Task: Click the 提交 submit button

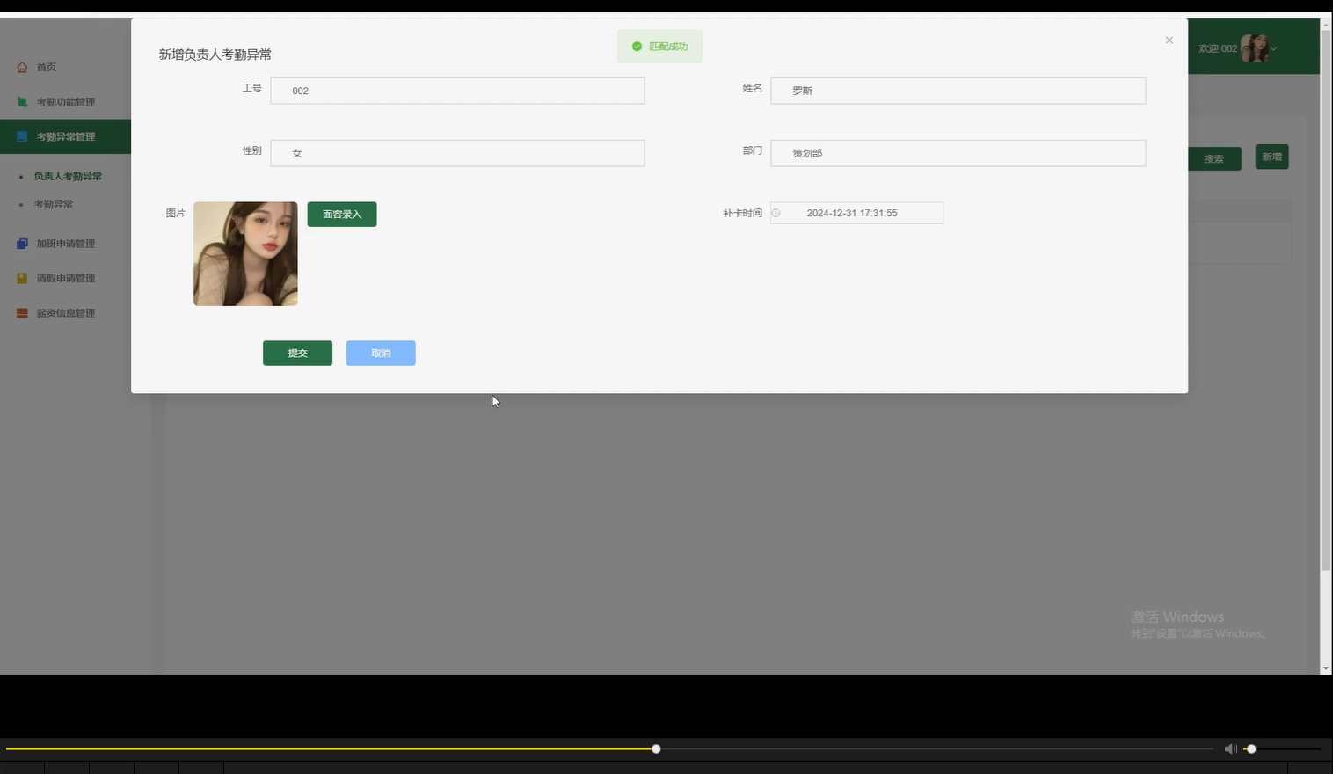Action: point(297,353)
